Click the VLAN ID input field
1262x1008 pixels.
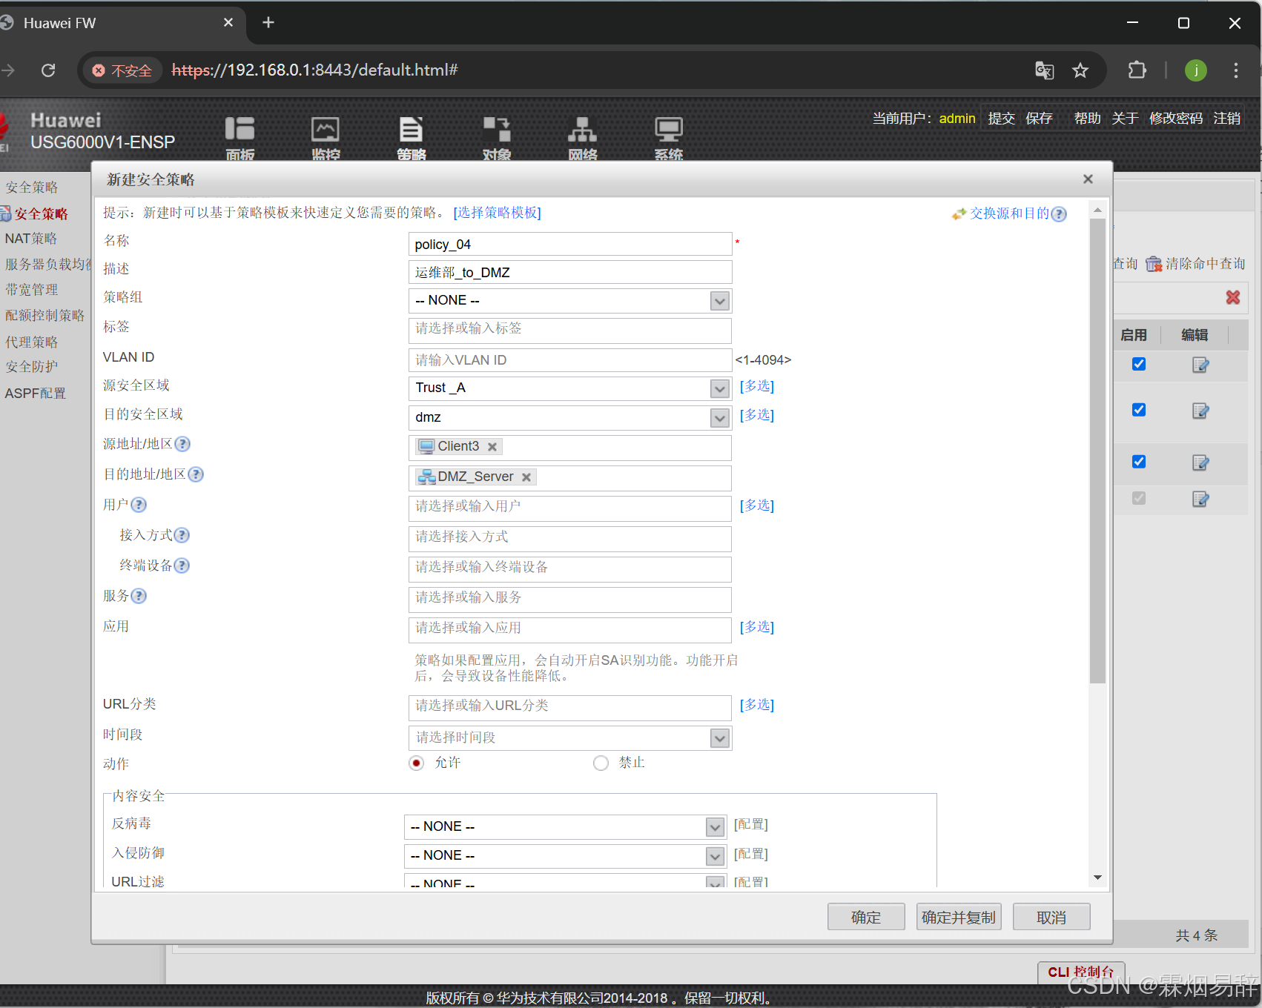click(570, 360)
